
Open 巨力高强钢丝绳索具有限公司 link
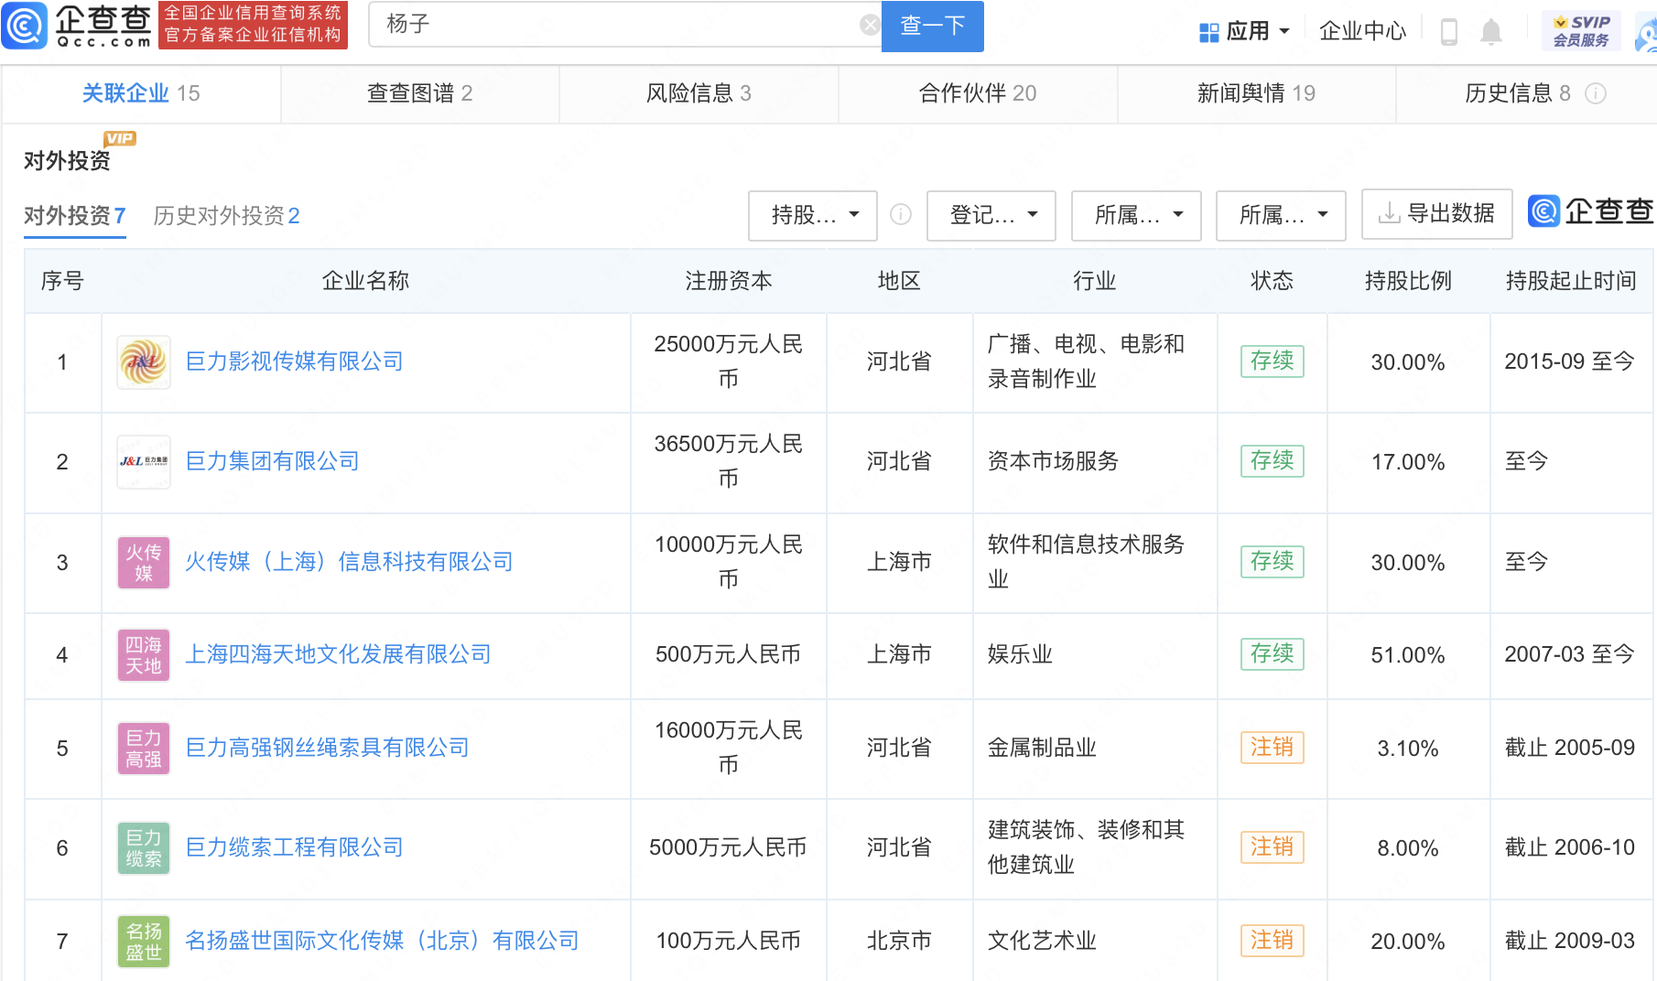[327, 748]
